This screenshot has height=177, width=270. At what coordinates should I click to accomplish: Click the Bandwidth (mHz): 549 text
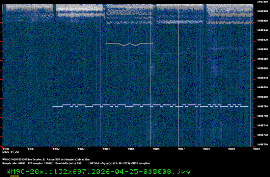(69, 164)
